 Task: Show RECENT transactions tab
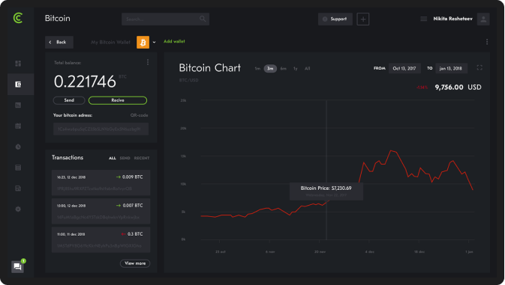(x=142, y=158)
